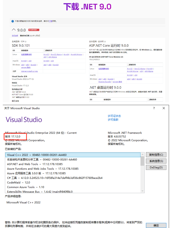Close the 关于 Microsoft Visual Studio dialog
This screenshot has width=170, height=228.
[164, 108]
